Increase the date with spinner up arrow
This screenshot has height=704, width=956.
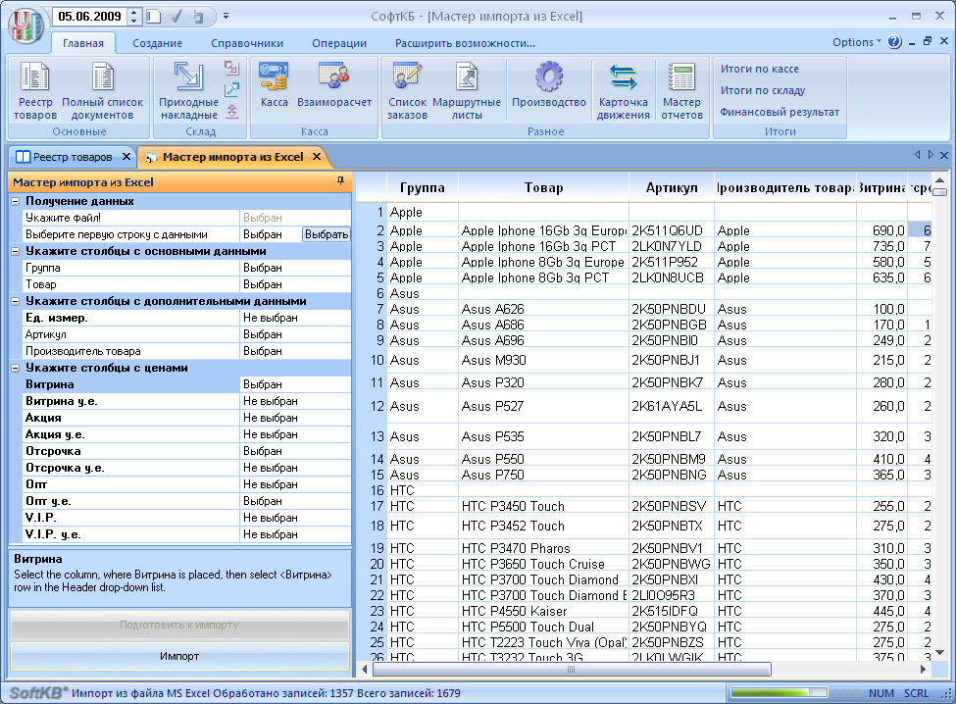tap(134, 12)
